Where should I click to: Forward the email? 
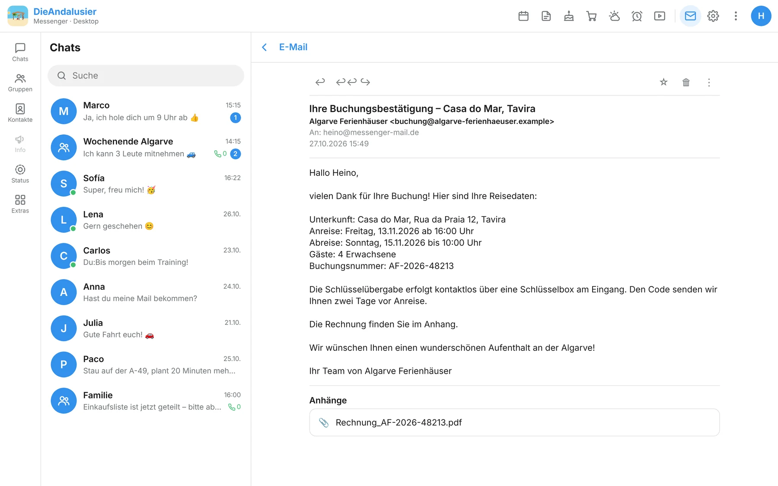366,82
